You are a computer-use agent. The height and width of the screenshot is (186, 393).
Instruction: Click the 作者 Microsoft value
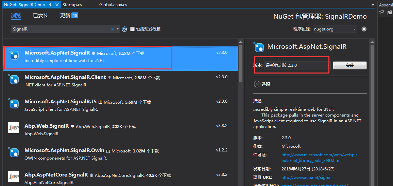tap(291, 146)
